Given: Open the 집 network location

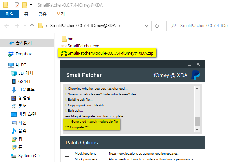Looking at the screenshot, I should [x=17, y=139].
